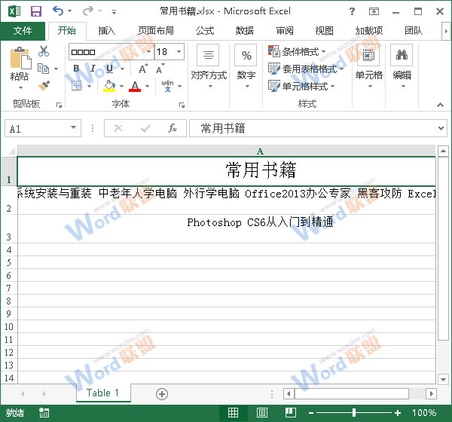Click the Save icon in the quick access toolbar

coord(36,11)
